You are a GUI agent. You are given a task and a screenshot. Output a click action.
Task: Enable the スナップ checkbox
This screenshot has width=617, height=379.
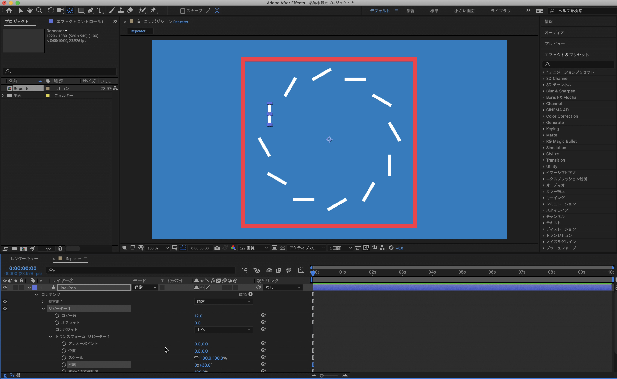pos(182,11)
